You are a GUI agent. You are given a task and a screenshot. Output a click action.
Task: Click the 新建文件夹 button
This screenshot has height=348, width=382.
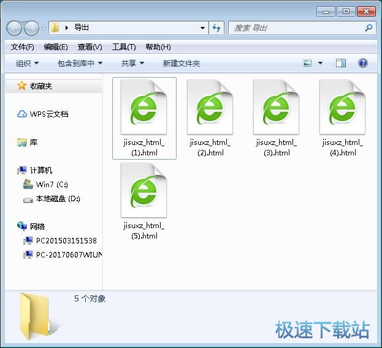tap(181, 64)
